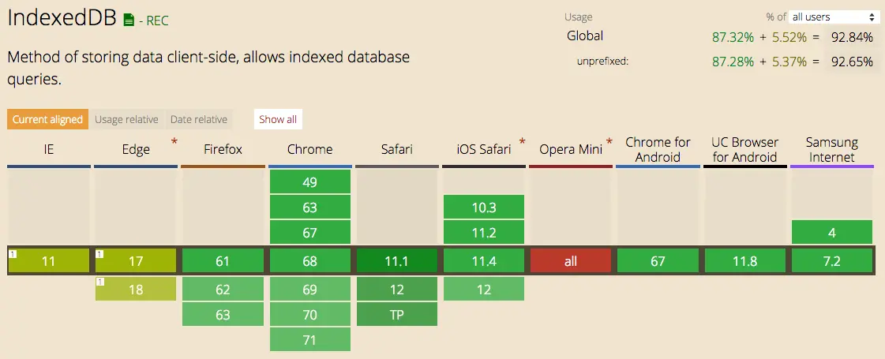Click the Samsung Internet 4 cell

[832, 233]
